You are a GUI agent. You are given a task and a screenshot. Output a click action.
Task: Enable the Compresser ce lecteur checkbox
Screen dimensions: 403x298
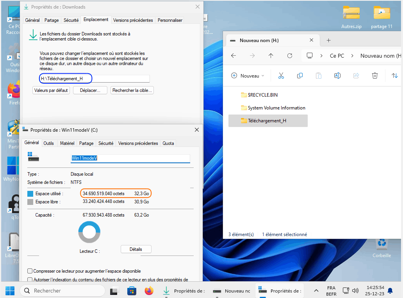point(30,271)
